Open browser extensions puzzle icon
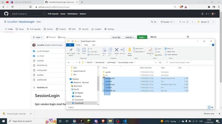The height and width of the screenshot is (124, 222). pyautogui.click(x=209, y=7)
